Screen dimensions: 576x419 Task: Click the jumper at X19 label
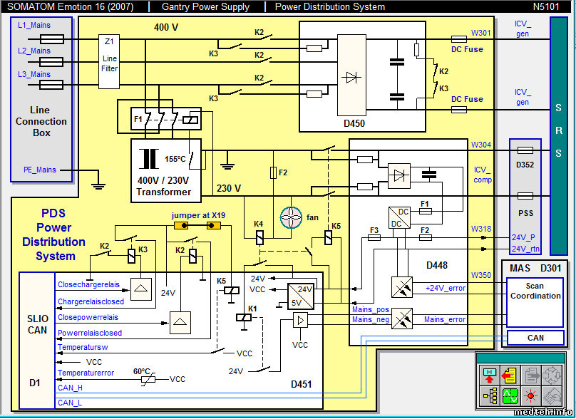coord(198,215)
